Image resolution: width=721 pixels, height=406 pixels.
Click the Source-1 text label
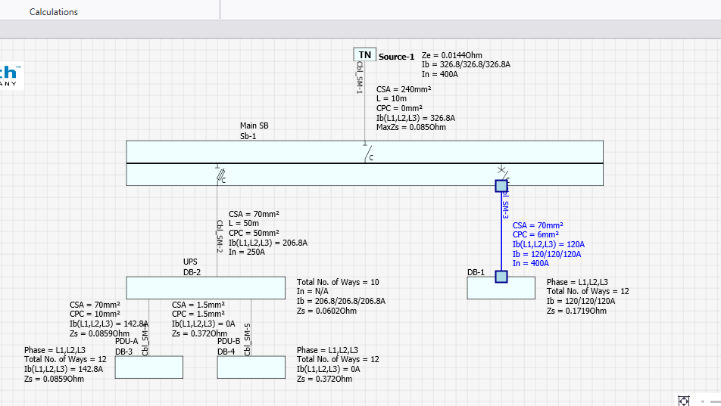(396, 57)
